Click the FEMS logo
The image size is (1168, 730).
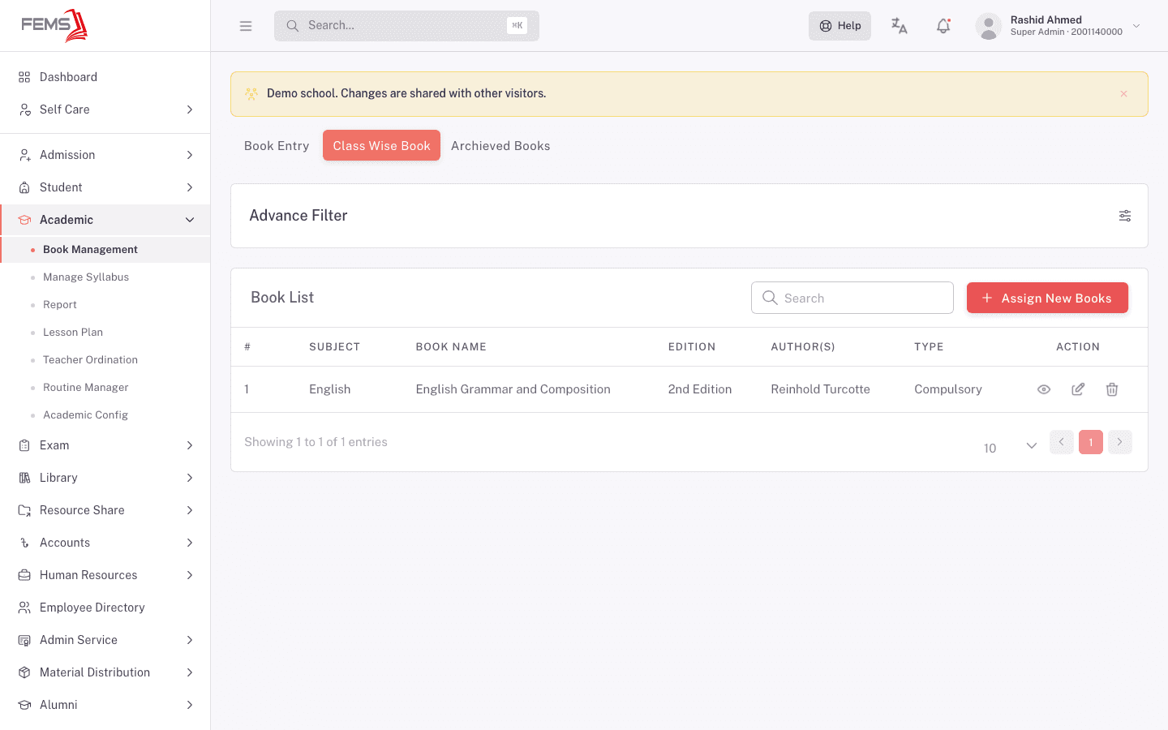pos(54,25)
